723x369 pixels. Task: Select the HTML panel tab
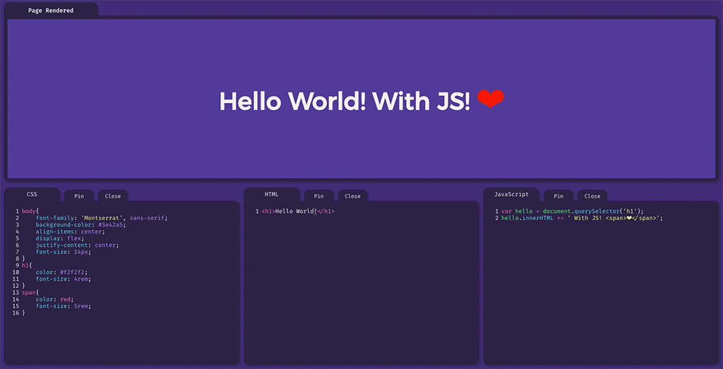point(272,195)
